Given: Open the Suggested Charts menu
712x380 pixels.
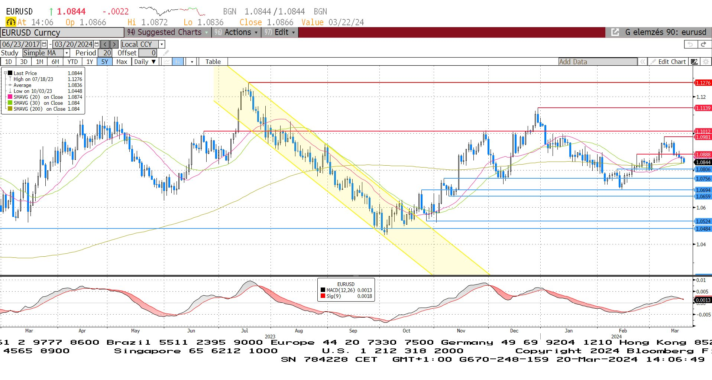Looking at the screenshot, I should (x=168, y=32).
